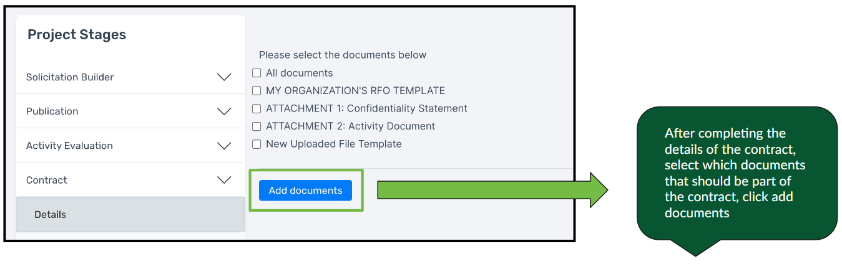This screenshot has width=842, height=269.
Task: Select ATTACHMENT 1: Confidentiality Statement checkbox
Action: coord(257,108)
